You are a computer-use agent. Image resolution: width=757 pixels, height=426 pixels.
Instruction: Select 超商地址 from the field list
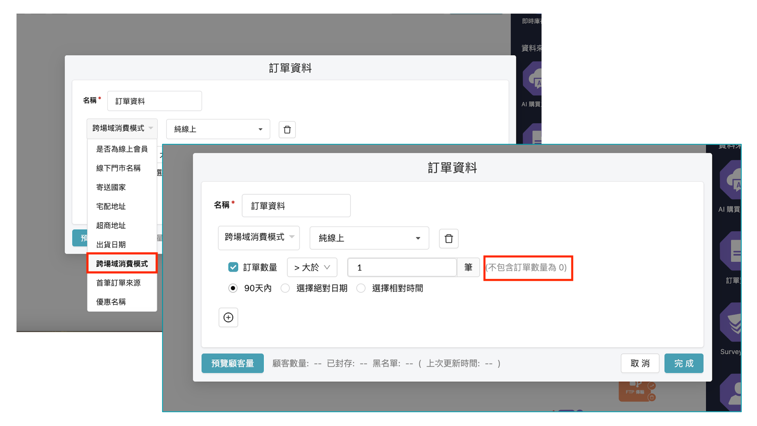tap(111, 225)
